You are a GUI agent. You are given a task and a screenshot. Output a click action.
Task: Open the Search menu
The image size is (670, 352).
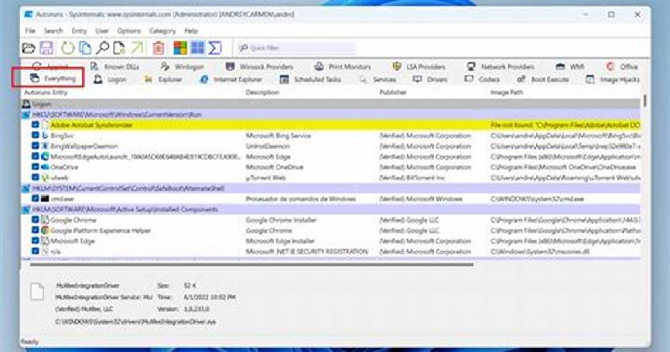click(x=53, y=31)
